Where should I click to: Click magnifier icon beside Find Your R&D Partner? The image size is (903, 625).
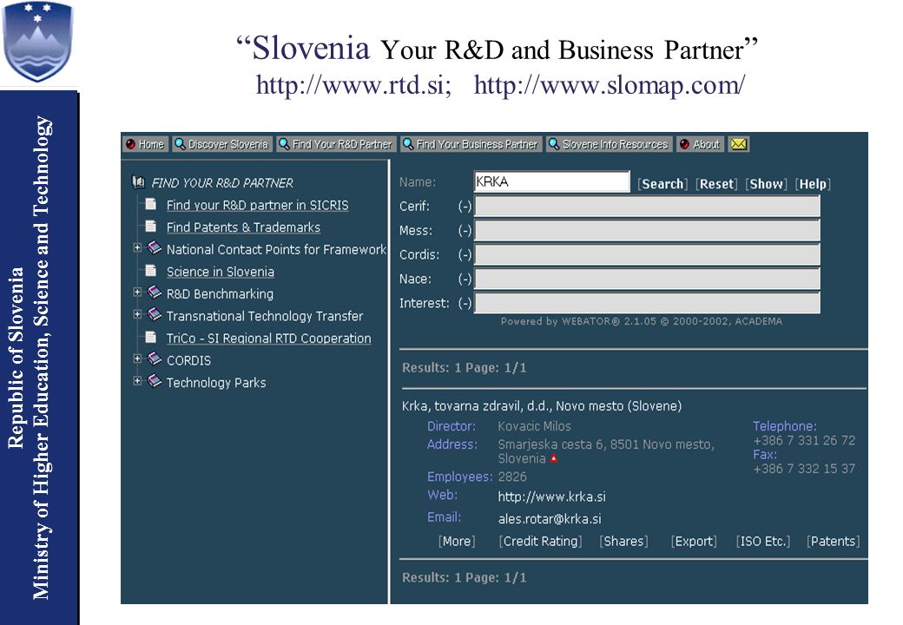tap(284, 144)
